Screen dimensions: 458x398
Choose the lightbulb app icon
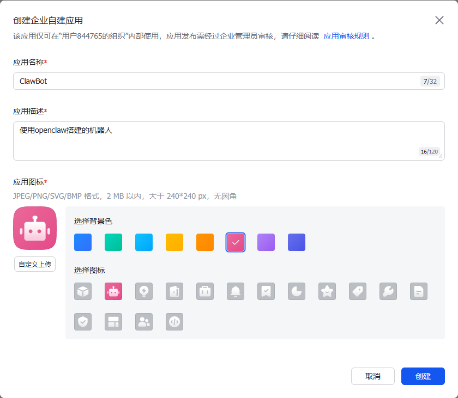pyautogui.click(x=144, y=291)
